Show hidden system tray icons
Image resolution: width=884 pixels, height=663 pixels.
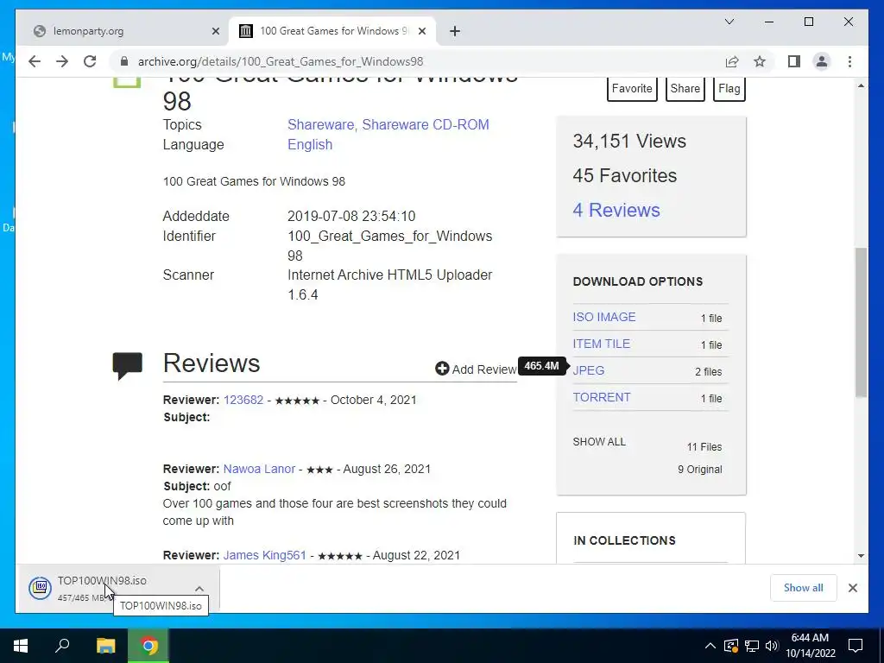click(x=710, y=646)
